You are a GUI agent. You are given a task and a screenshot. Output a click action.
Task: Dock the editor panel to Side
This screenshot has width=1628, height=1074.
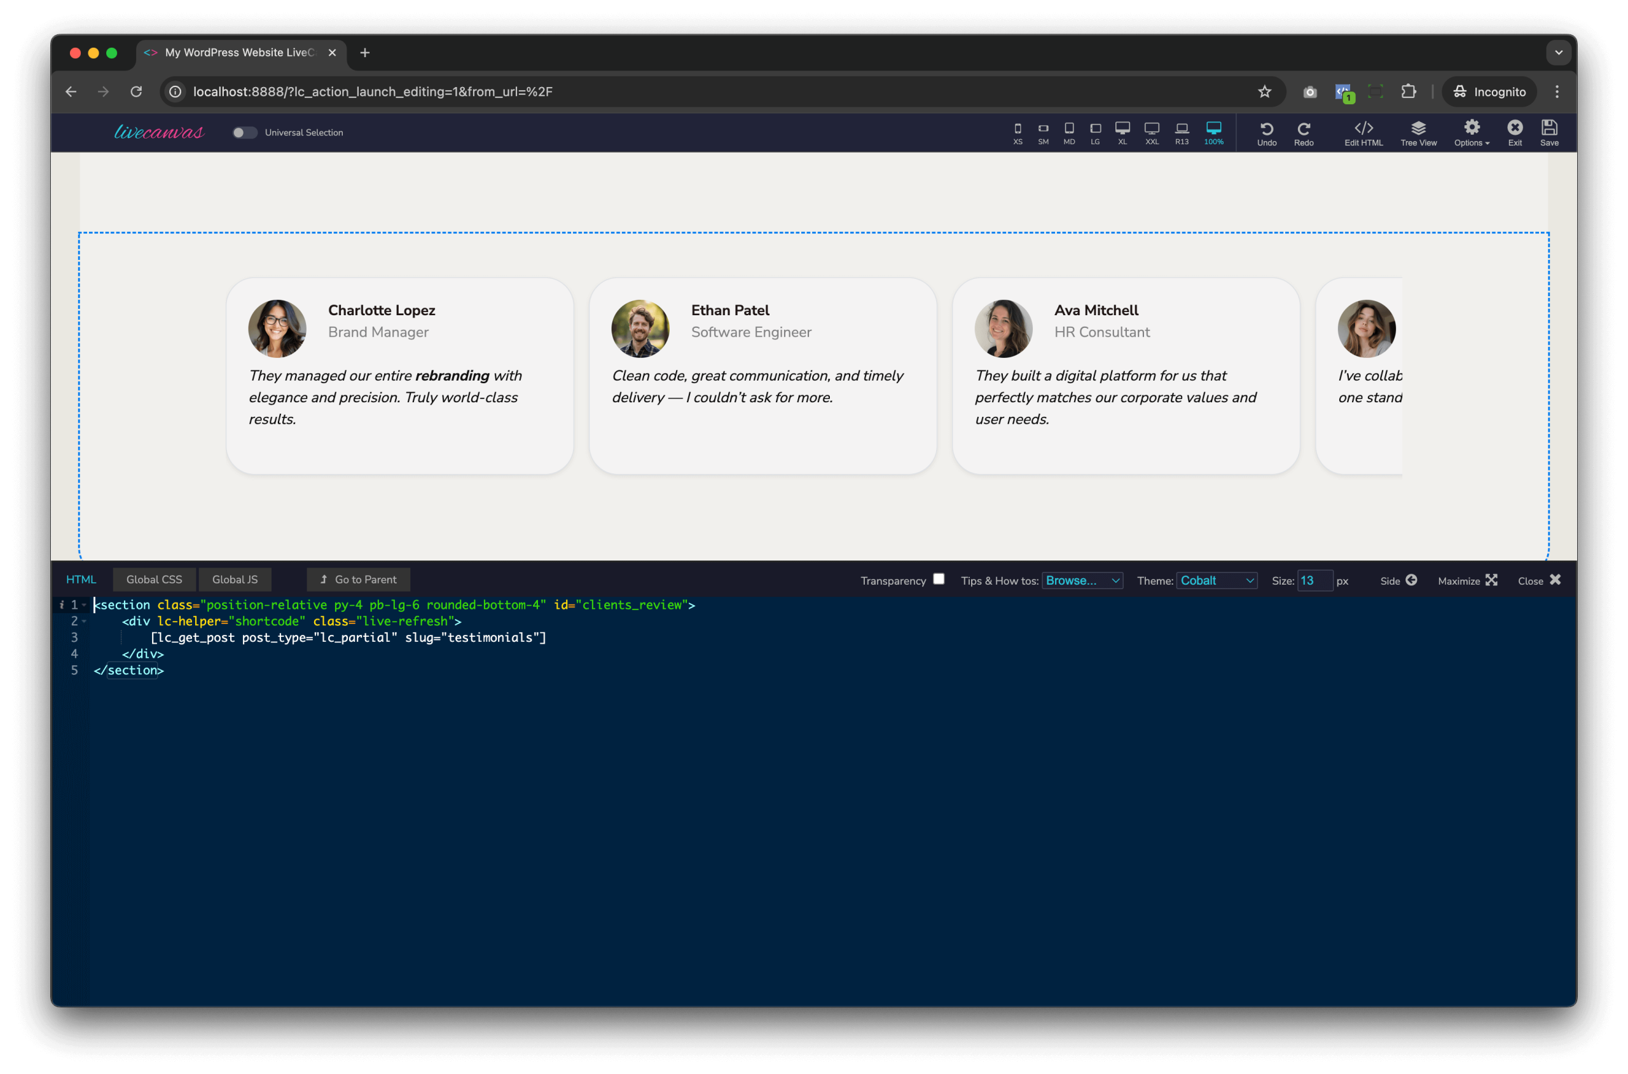[1398, 580]
